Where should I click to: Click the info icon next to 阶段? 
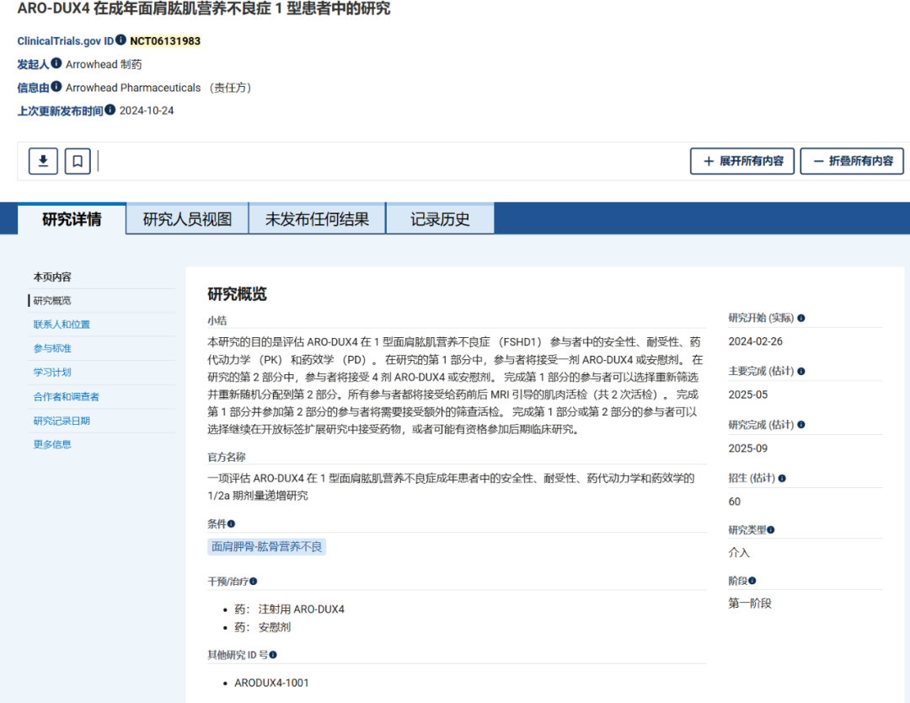pyautogui.click(x=752, y=580)
